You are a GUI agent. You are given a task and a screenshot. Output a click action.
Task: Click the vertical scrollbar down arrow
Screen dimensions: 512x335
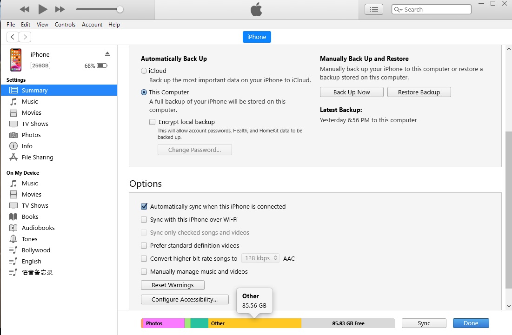(509, 306)
